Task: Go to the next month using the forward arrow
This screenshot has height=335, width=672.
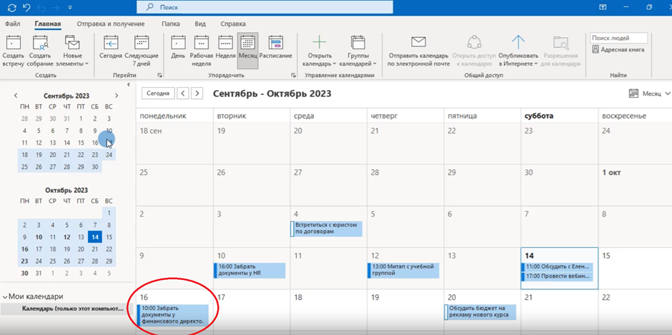Action: (x=197, y=94)
